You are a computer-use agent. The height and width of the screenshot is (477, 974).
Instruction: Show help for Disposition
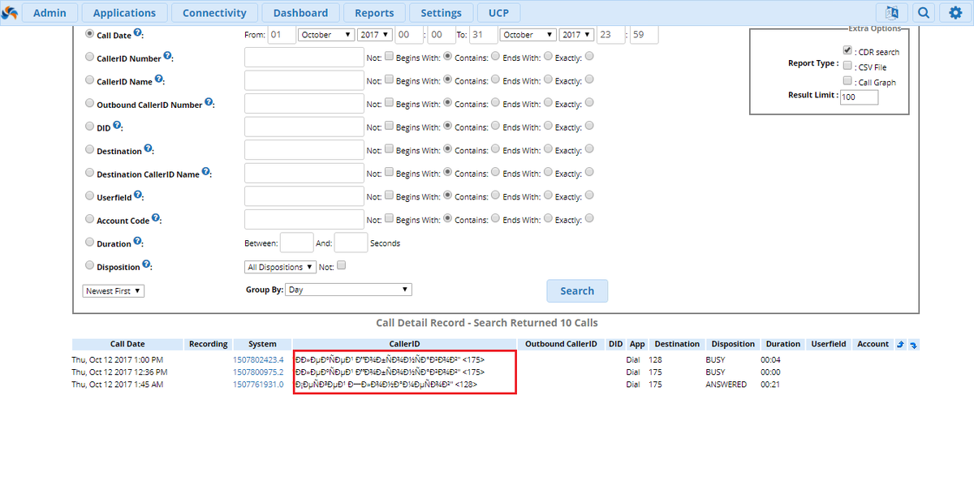tap(146, 264)
